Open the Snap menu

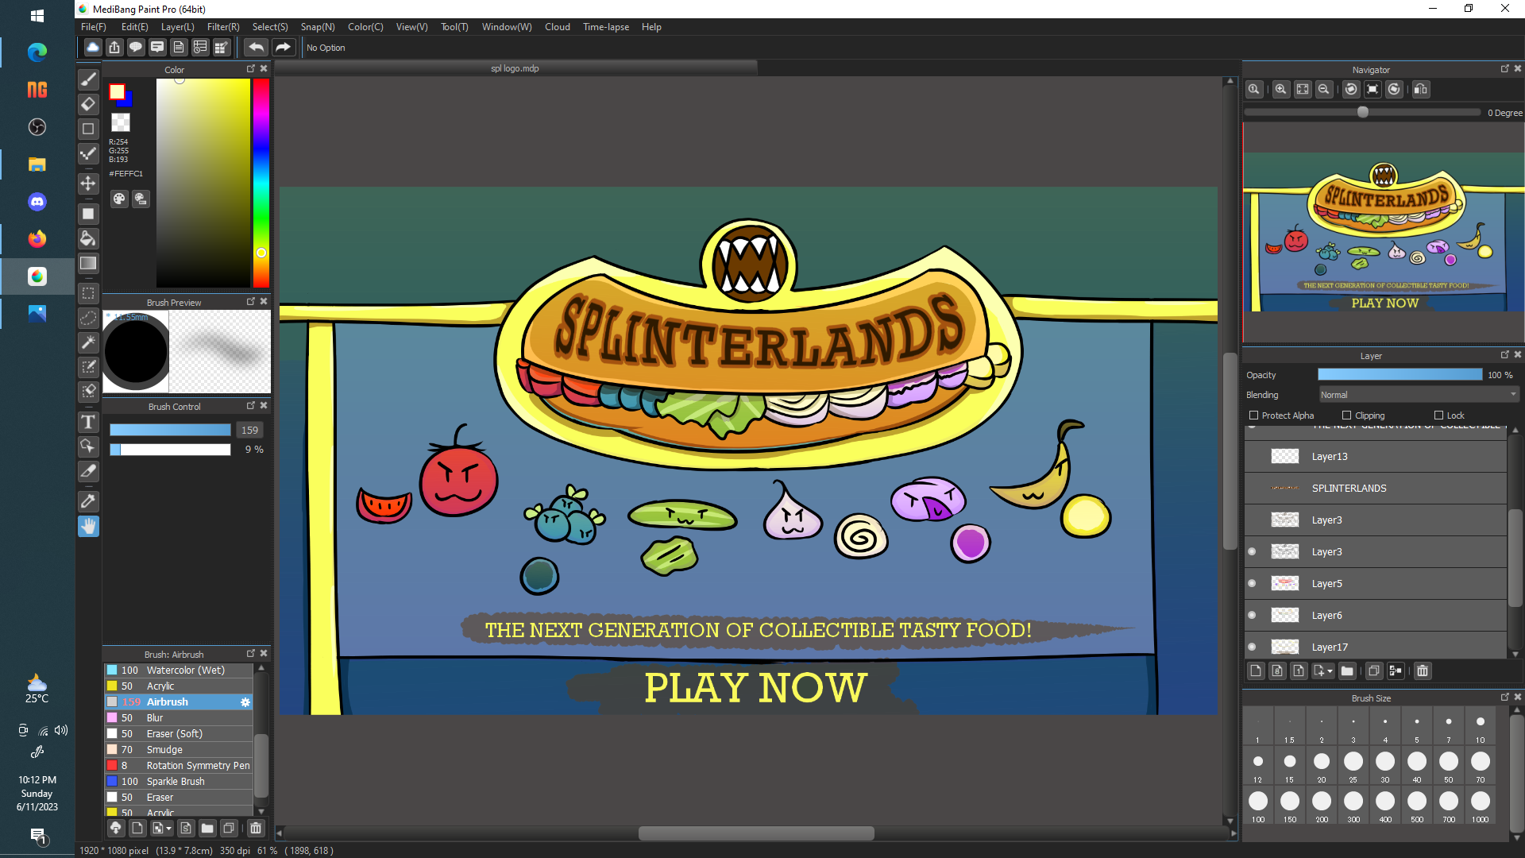point(318,27)
